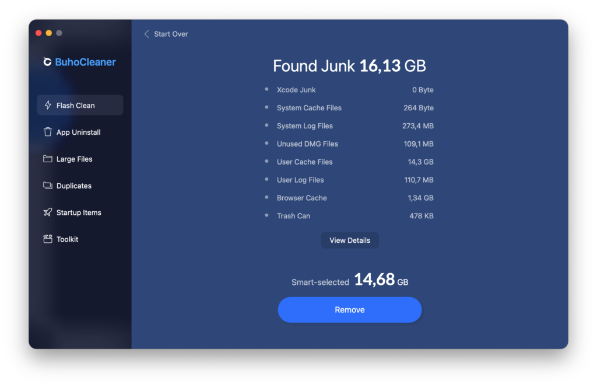This screenshot has height=387, width=597.
Task: Click the Duplicates stacked folders icon
Action: 48,185
